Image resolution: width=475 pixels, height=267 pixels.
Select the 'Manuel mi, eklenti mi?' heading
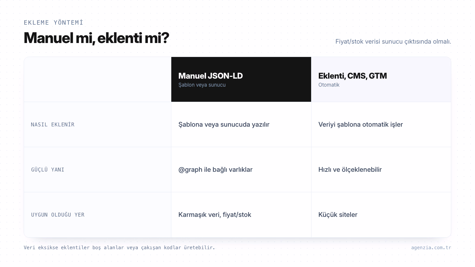click(96, 38)
